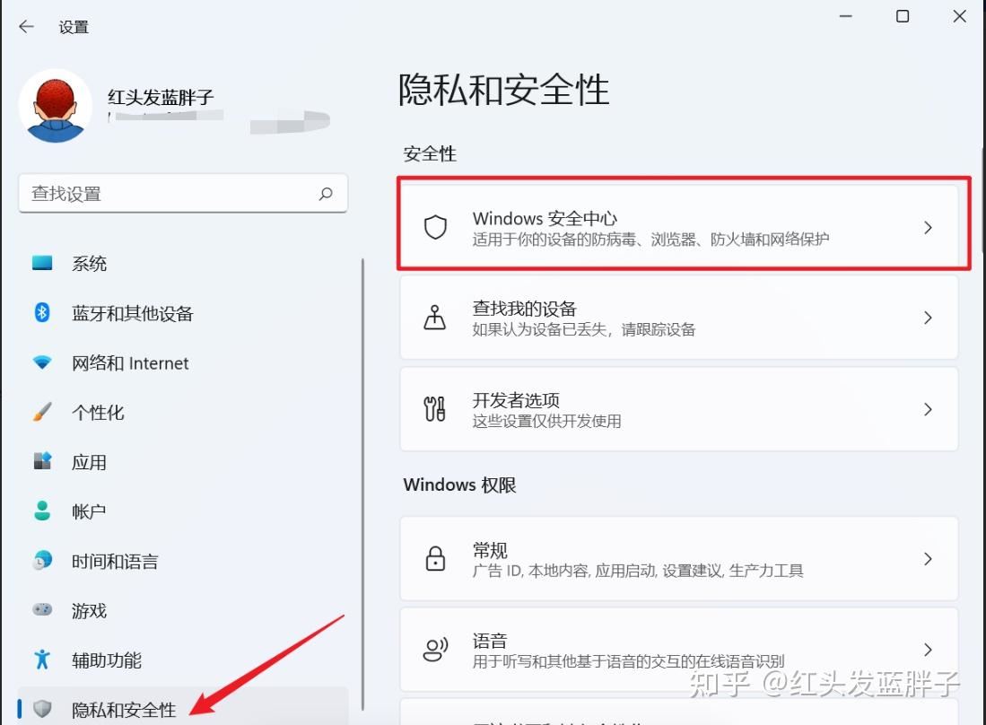986x725 pixels.
Task: Click the back arrow button
Action: click(x=27, y=26)
